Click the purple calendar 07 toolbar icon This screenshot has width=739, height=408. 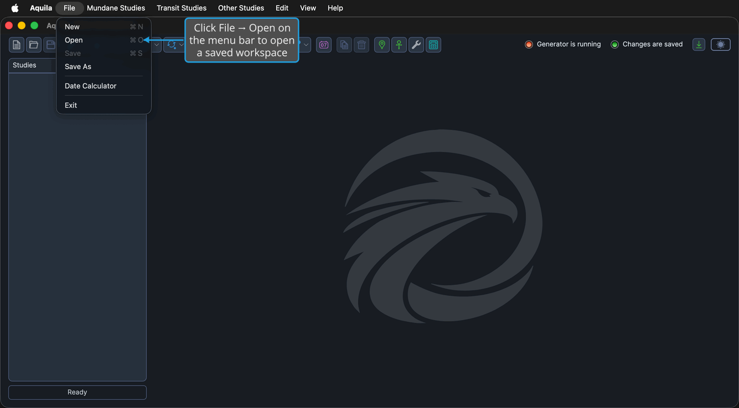(x=324, y=45)
